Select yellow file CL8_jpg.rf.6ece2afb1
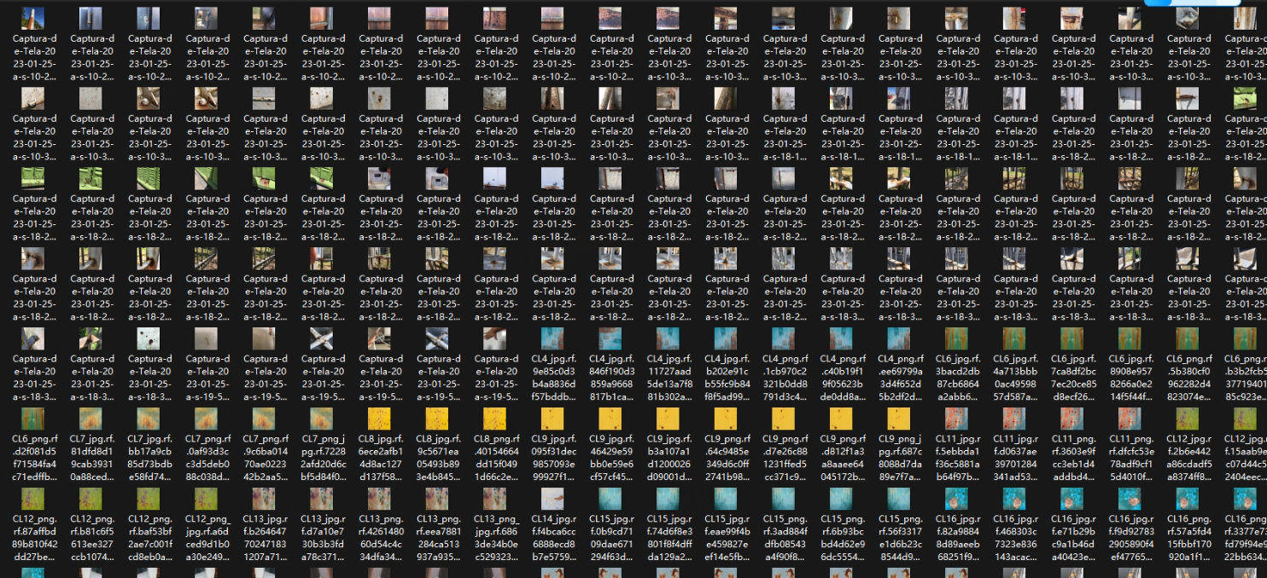1267x578 pixels. [x=381, y=419]
